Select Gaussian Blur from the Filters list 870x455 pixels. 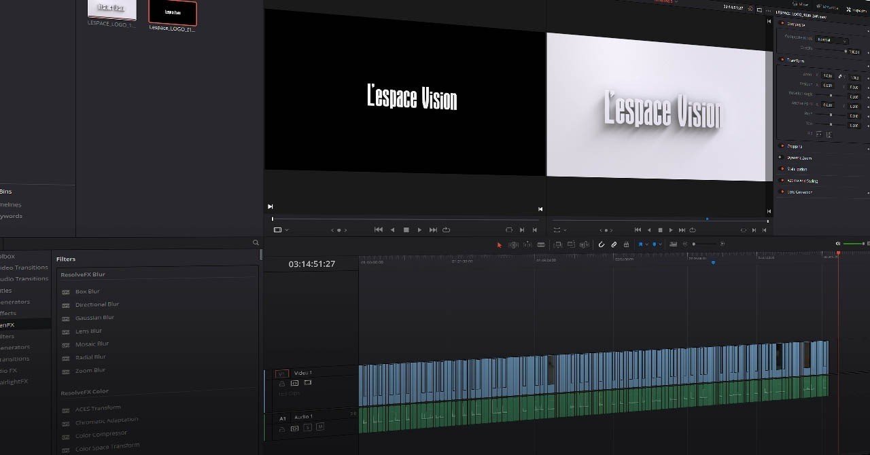click(94, 317)
